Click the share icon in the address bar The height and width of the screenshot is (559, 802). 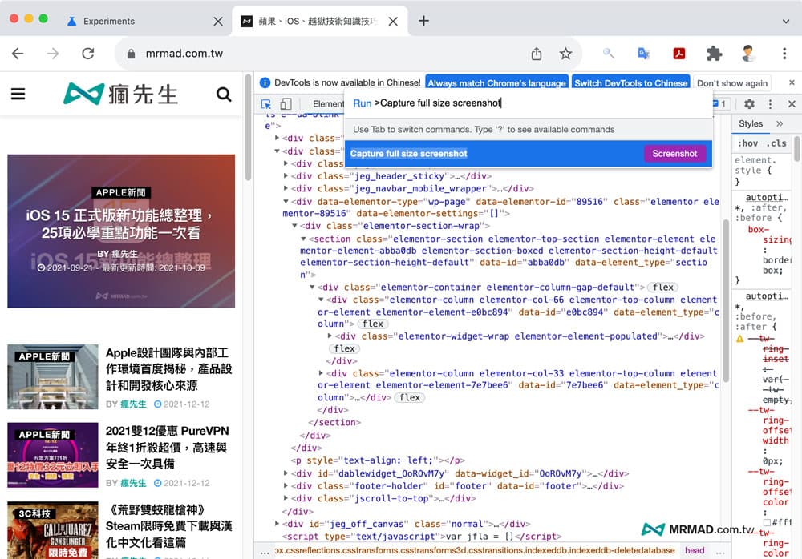536,54
